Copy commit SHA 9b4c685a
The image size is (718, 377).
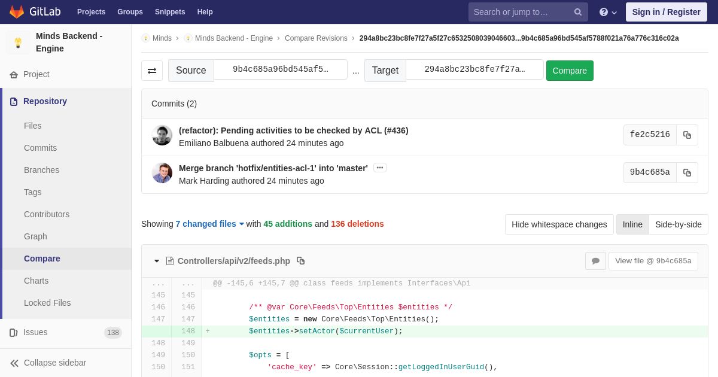point(687,173)
